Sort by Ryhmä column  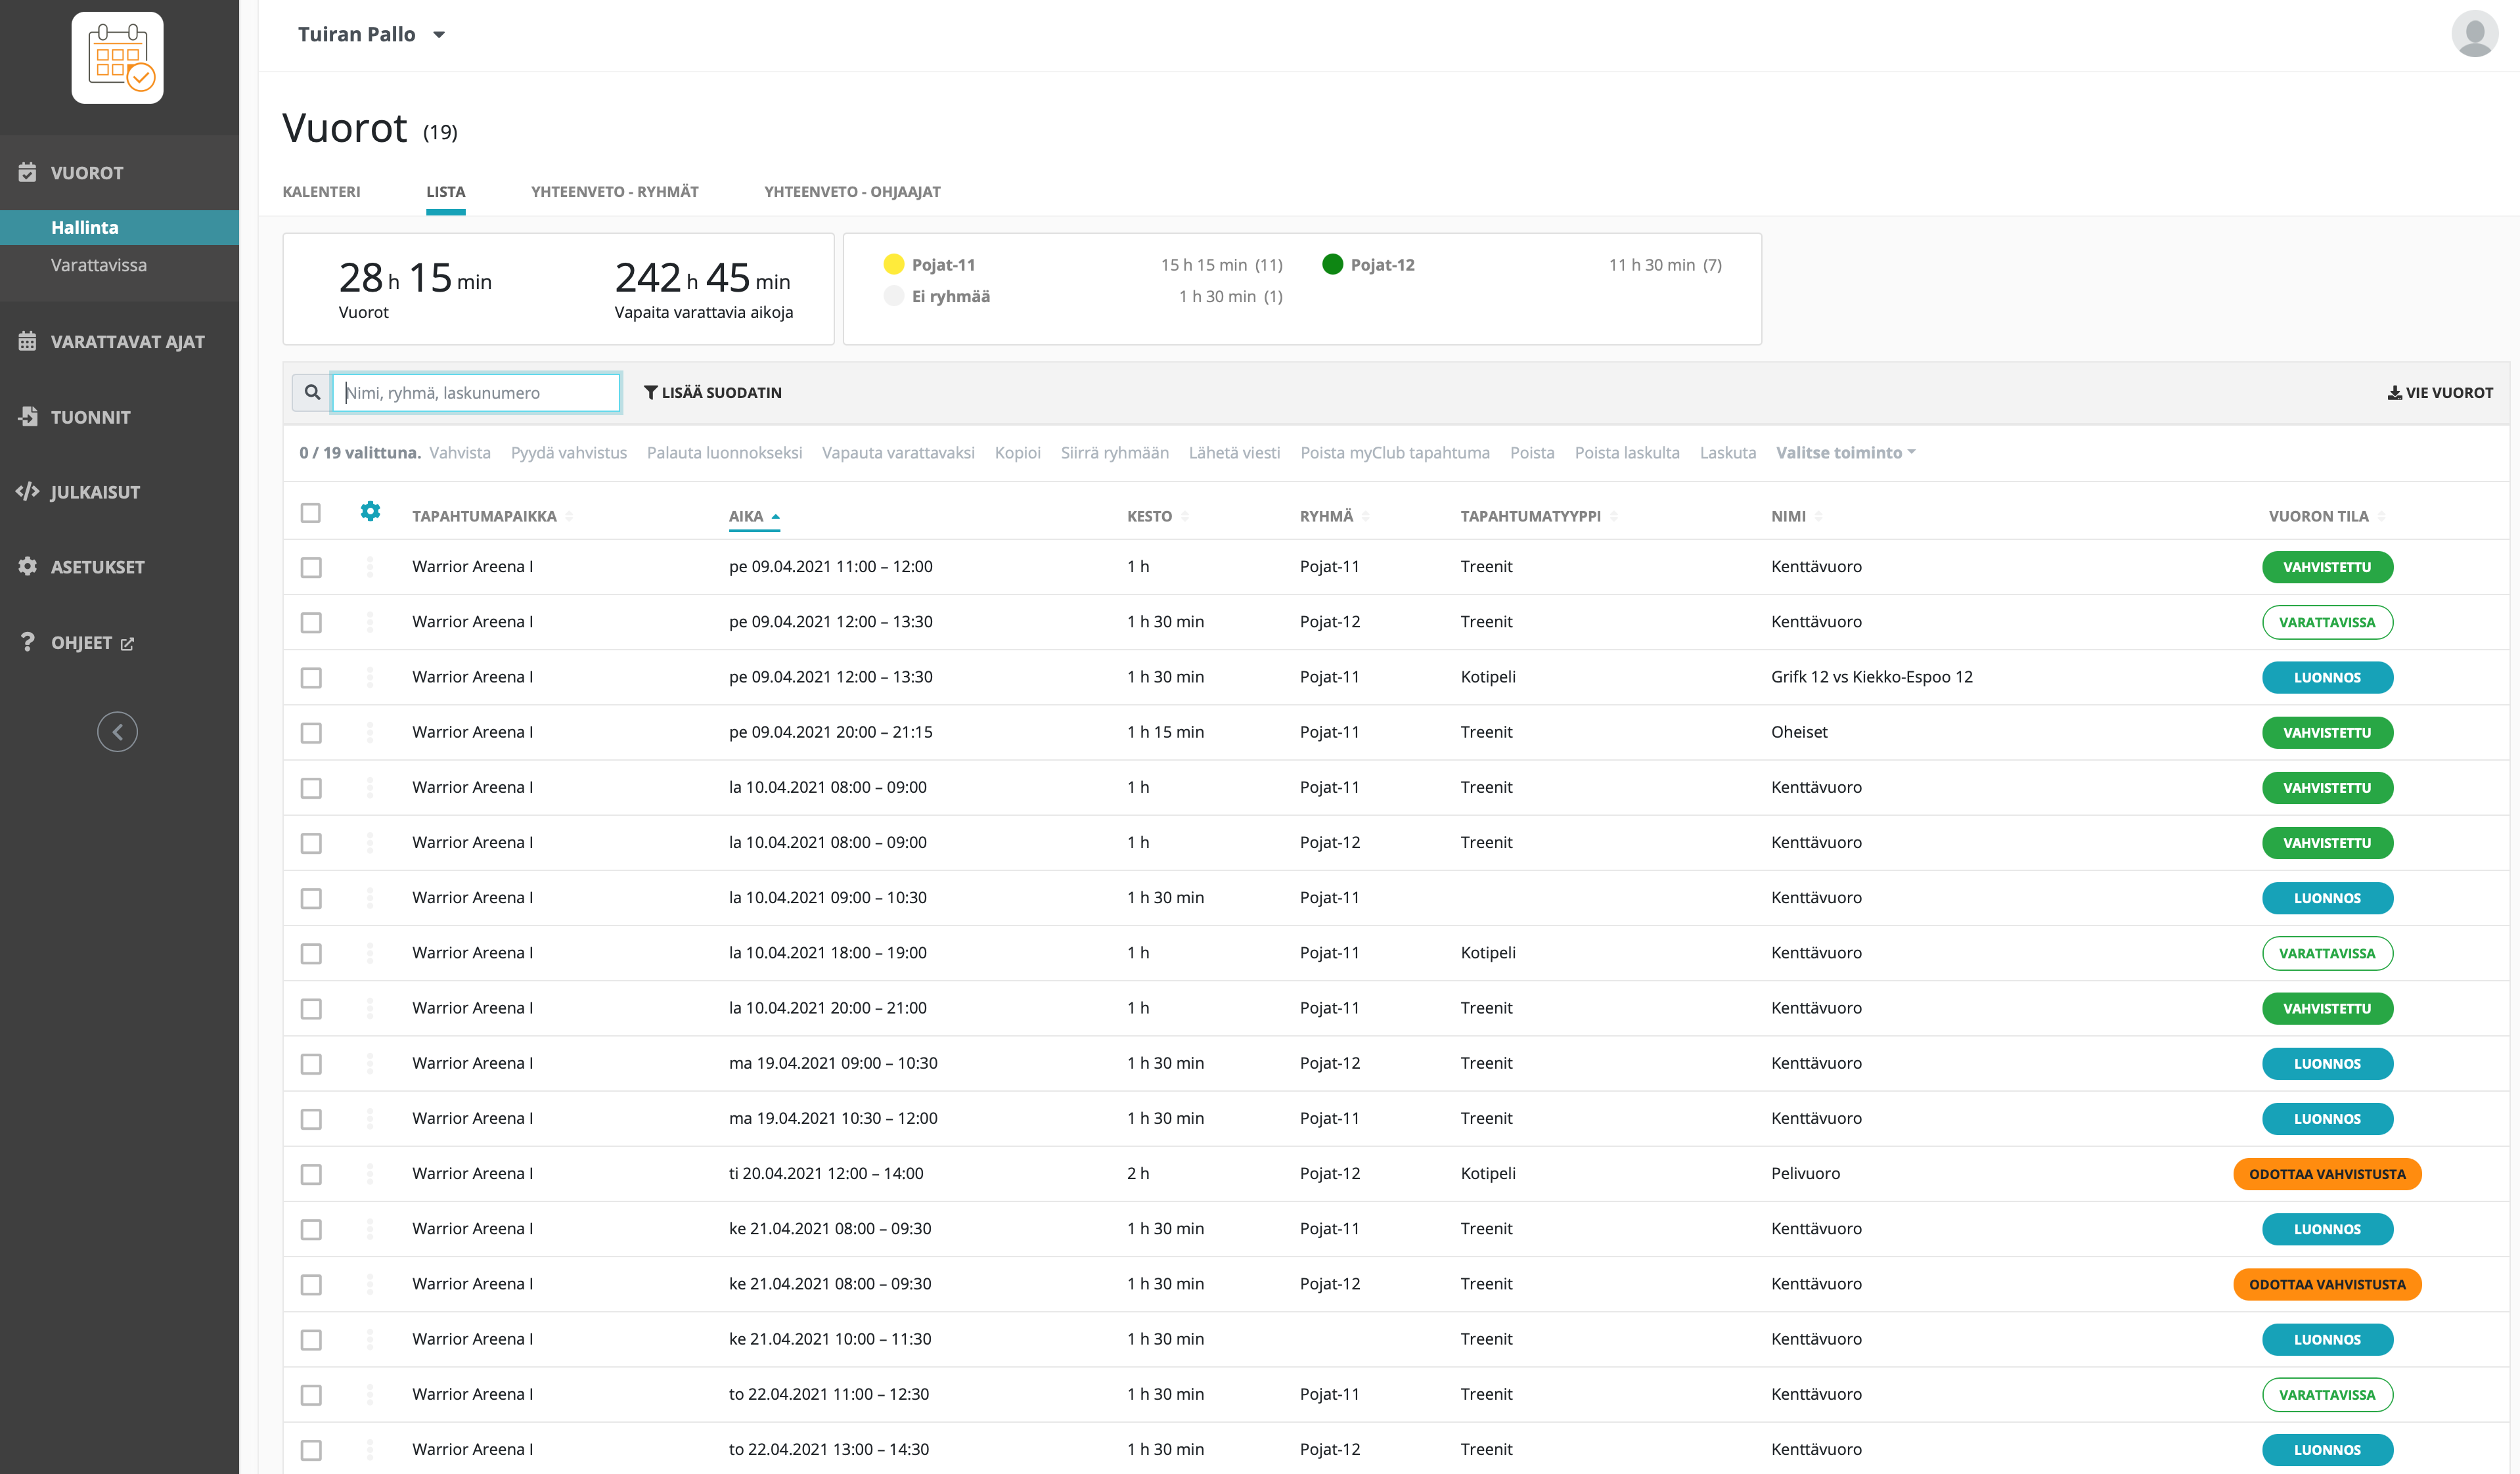coord(1334,516)
